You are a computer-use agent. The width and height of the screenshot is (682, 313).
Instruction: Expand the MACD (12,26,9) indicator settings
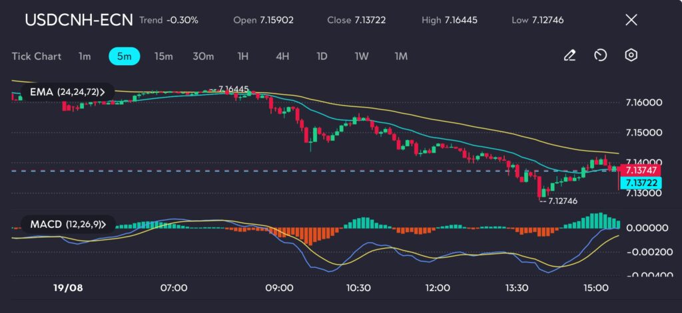coord(67,224)
